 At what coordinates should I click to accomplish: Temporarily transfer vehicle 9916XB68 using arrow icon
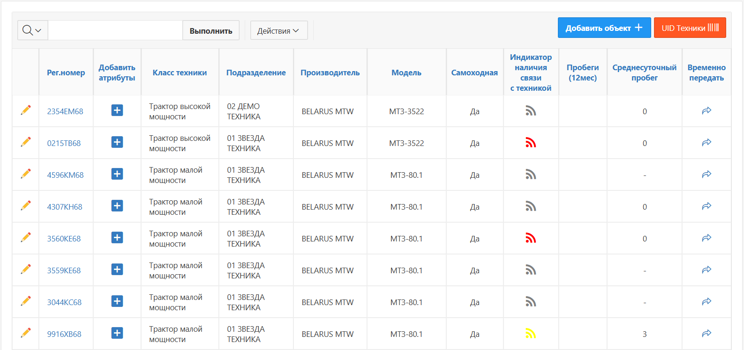[706, 334]
